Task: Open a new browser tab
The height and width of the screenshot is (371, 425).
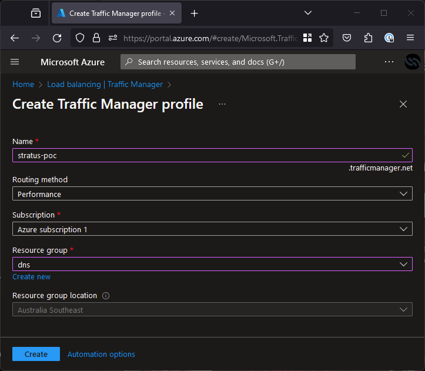Action: pyautogui.click(x=195, y=13)
